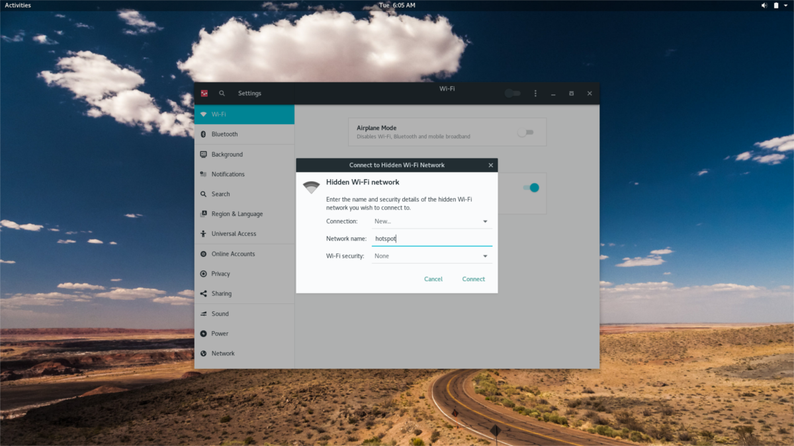Click the 'Hidden Wi-Fi network' heading text
The image size is (794, 446).
pos(363,182)
